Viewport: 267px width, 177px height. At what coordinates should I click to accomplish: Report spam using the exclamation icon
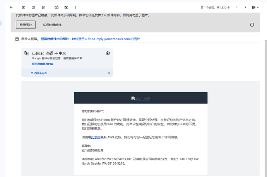pyautogui.click(x=33, y=7)
